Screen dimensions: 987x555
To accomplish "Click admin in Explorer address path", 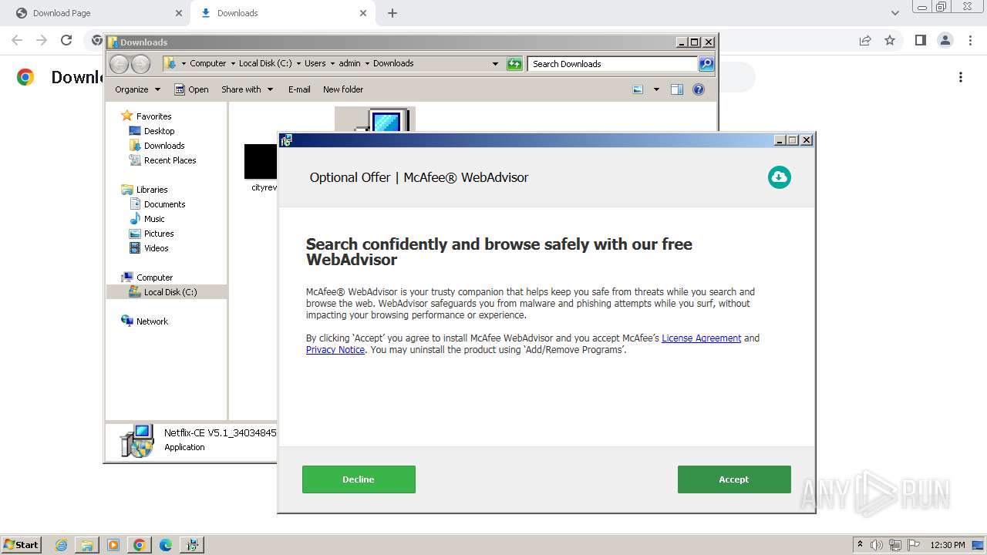I will point(349,64).
